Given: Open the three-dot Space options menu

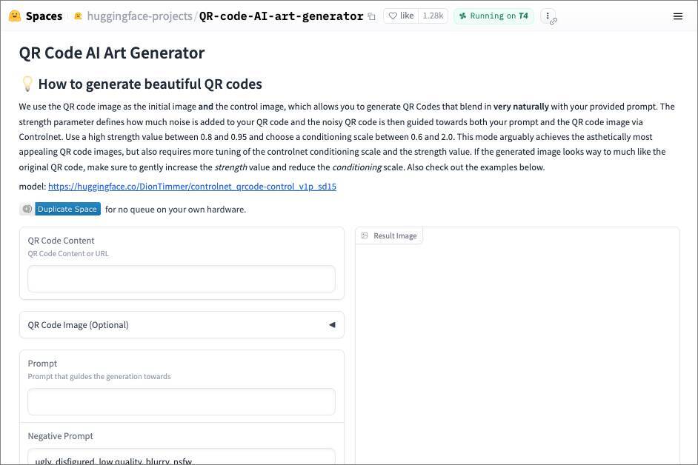Looking at the screenshot, I should 548,16.
